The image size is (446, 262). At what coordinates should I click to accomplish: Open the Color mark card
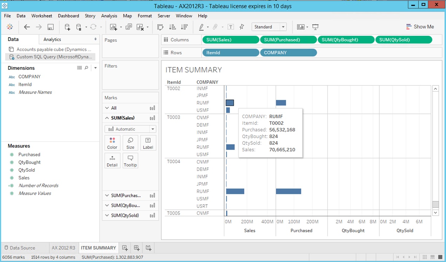[x=112, y=143]
